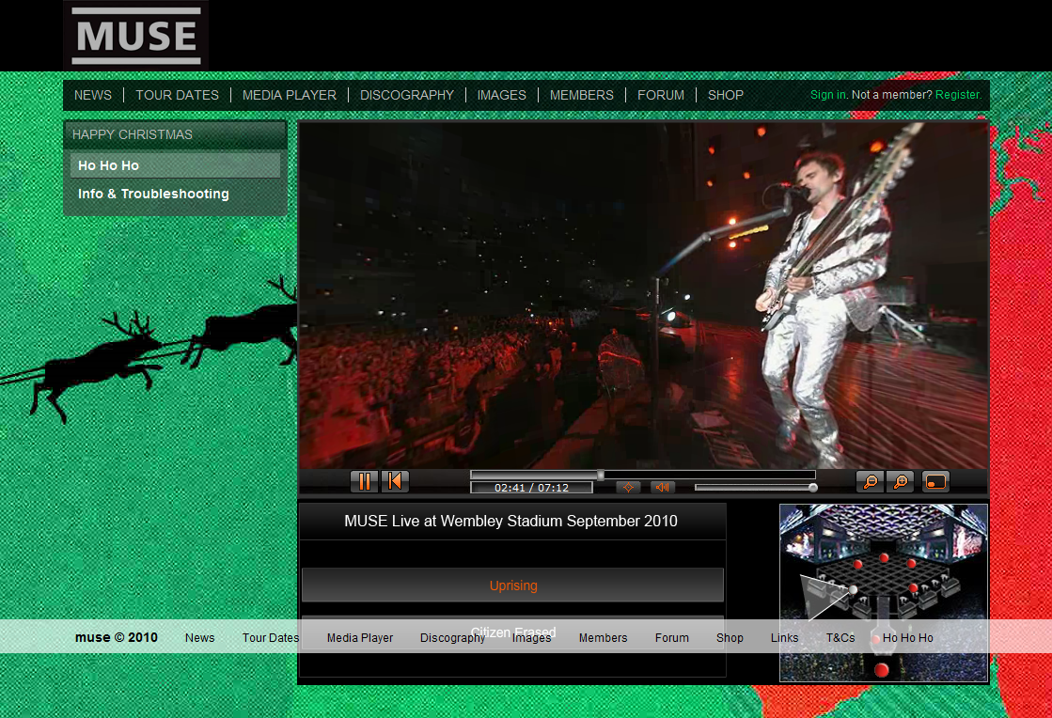The image size is (1052, 718).
Task: Click the footer News link
Action: (x=200, y=637)
